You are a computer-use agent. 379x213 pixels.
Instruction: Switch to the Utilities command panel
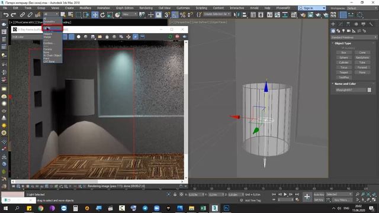[371, 24]
